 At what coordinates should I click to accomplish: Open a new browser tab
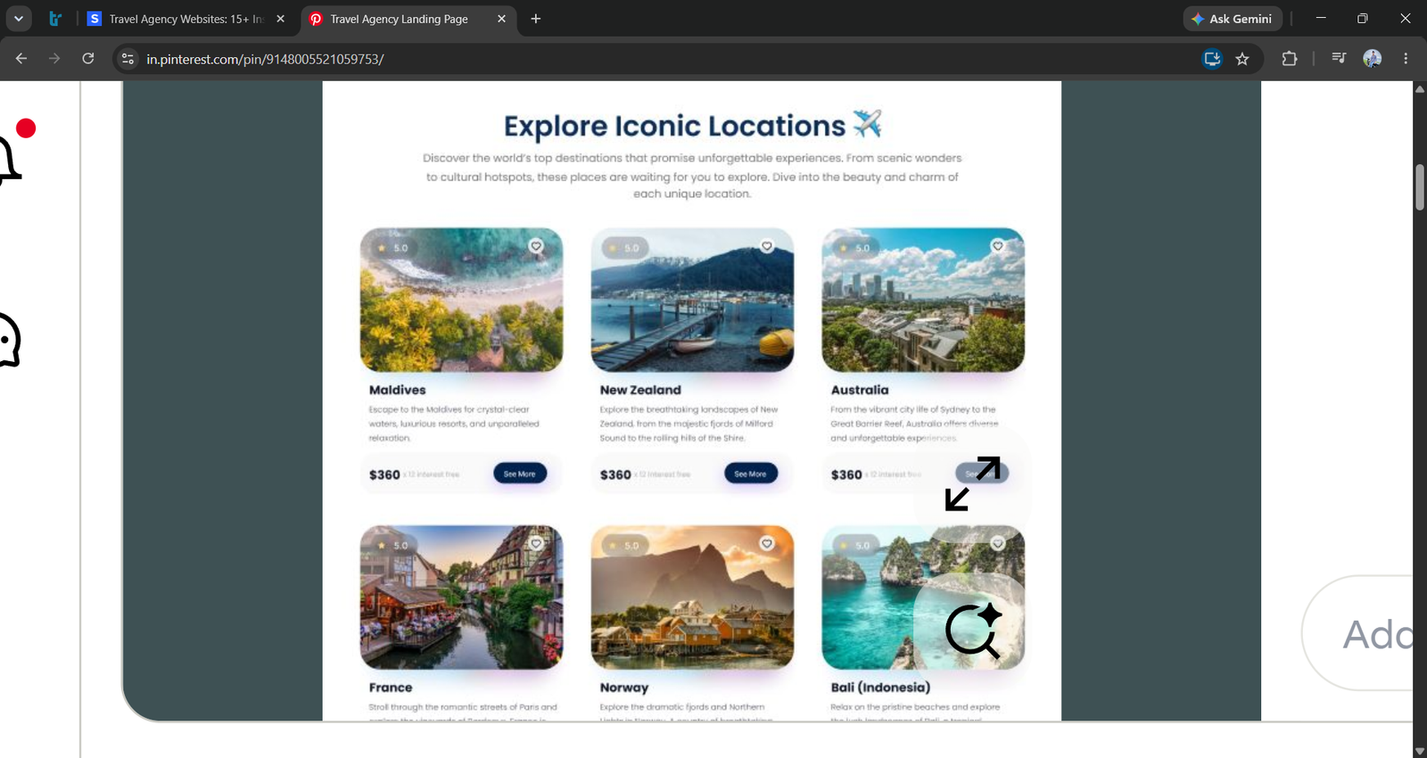536,19
